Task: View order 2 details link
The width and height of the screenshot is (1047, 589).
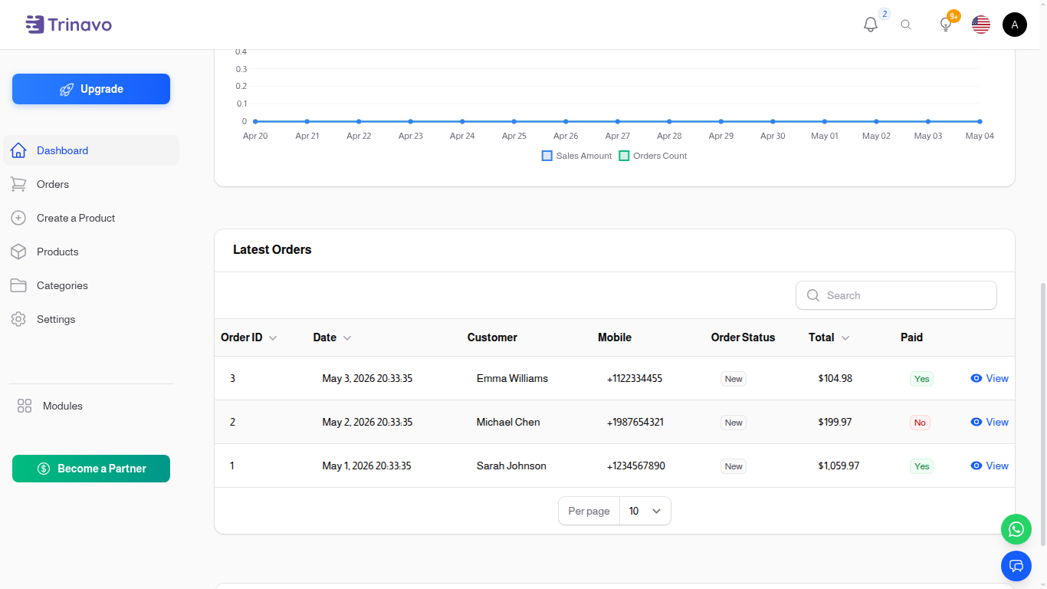Action: click(990, 422)
